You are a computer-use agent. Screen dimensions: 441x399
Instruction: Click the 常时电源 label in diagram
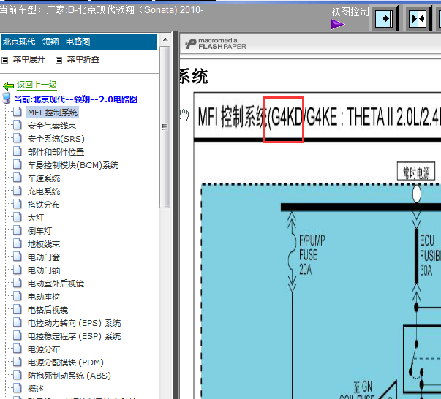[416, 172]
